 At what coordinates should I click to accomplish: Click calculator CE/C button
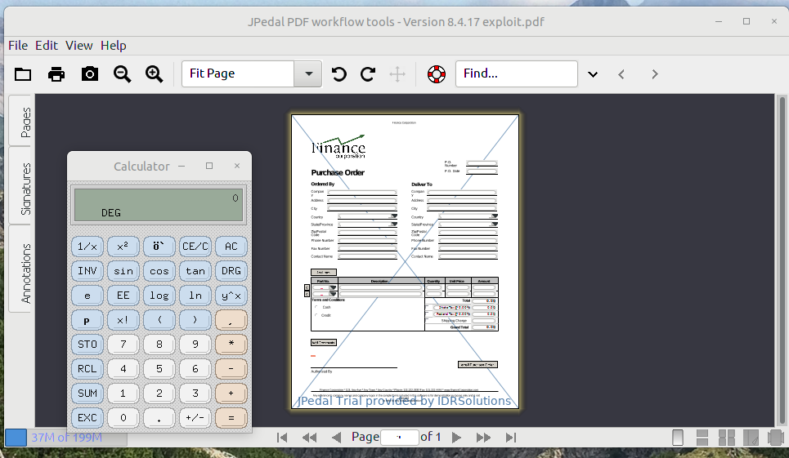click(x=195, y=246)
